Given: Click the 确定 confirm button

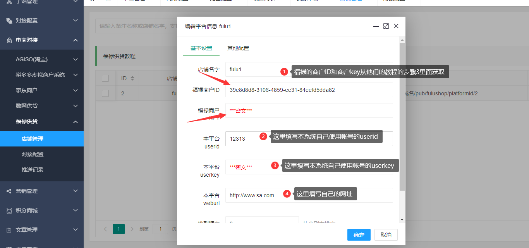Looking at the screenshot, I should coord(359,235).
